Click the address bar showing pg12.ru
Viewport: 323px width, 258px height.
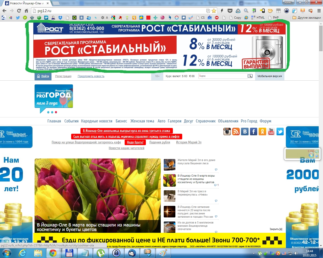pyautogui.click(x=121, y=11)
